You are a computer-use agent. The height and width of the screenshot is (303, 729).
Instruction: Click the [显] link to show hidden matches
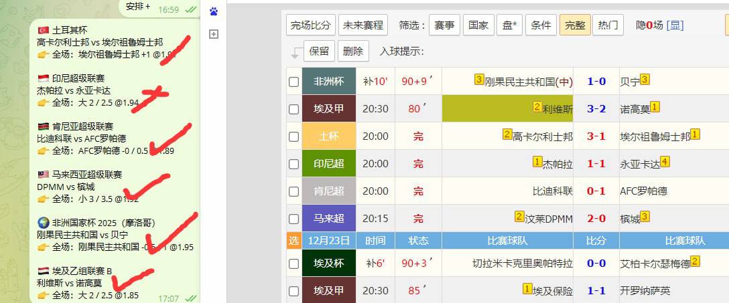point(675,25)
